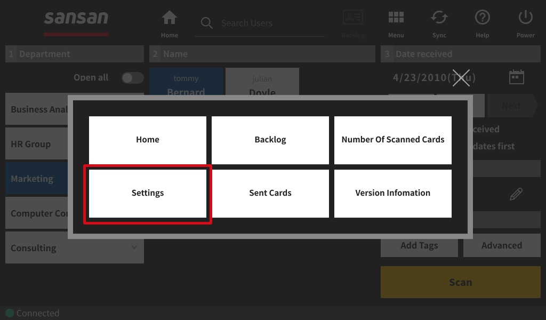Click the Advanced button
The width and height of the screenshot is (546, 320).
[x=502, y=245]
